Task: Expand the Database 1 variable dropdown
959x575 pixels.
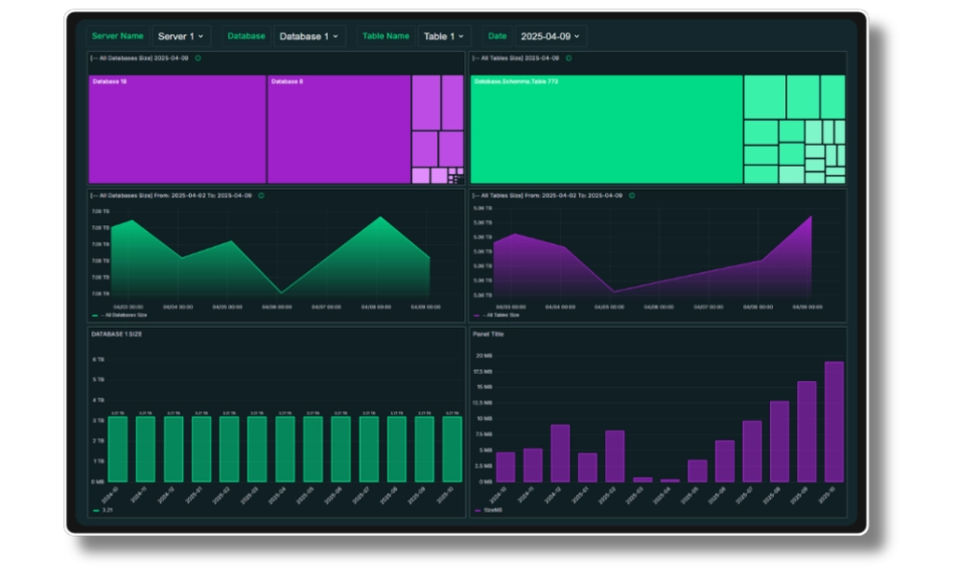Action: [308, 36]
